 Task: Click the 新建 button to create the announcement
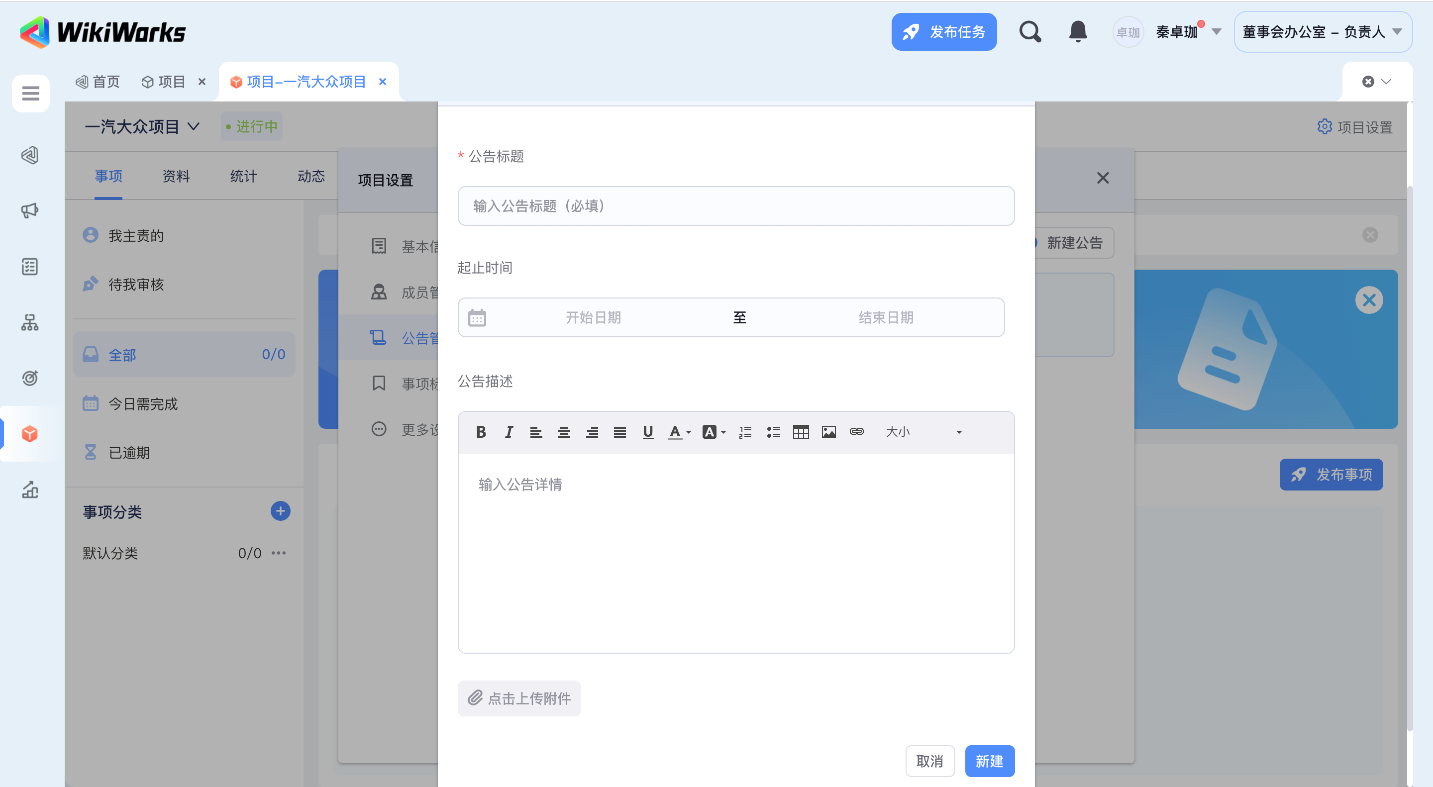(989, 760)
